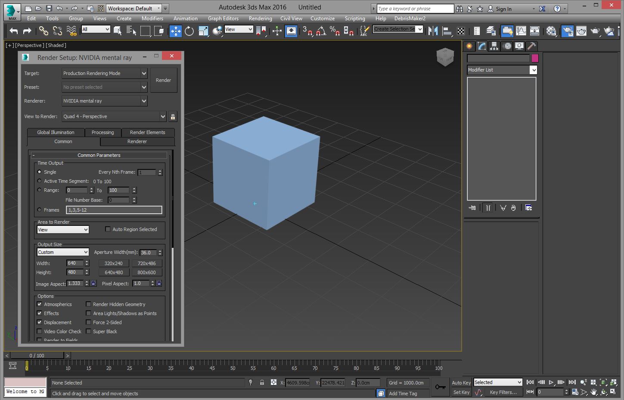Activate the Select and Rotate tool
The width and height of the screenshot is (624, 400).
pos(189,31)
